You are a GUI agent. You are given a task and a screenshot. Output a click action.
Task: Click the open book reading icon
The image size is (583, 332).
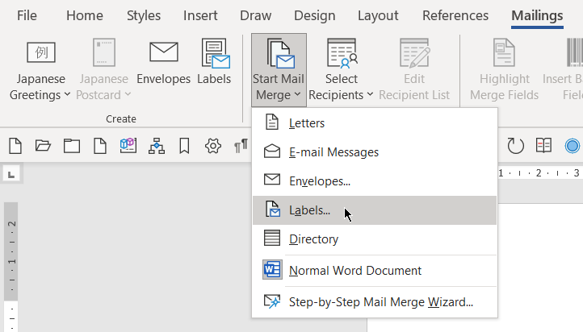(543, 146)
